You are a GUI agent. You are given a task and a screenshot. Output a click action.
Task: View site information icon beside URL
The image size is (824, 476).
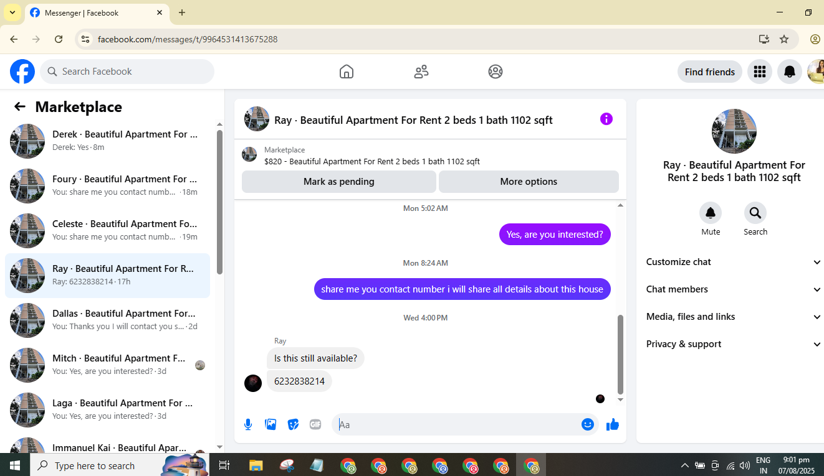(x=86, y=39)
